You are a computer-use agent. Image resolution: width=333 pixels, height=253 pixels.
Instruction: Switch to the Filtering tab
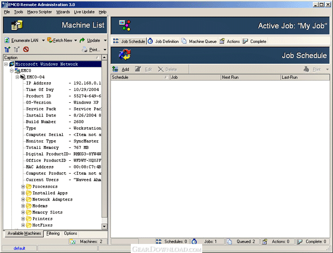coord(53,233)
